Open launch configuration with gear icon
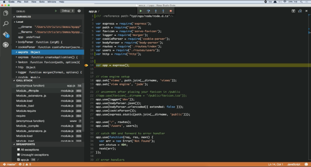This screenshot has height=167, width=311. [x=79, y=11]
